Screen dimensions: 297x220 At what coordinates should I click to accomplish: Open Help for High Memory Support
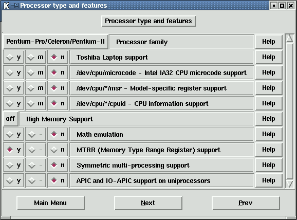(269, 119)
